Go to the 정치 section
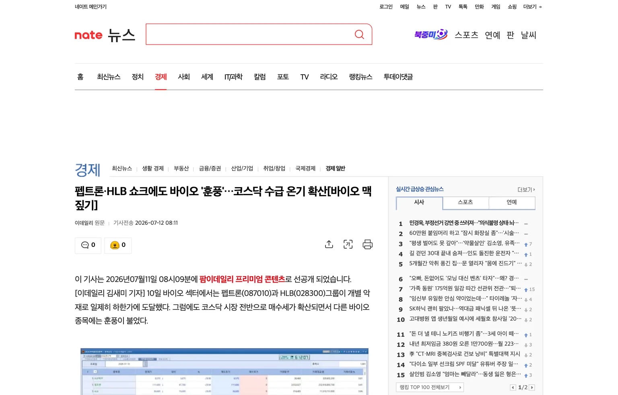 (x=138, y=77)
